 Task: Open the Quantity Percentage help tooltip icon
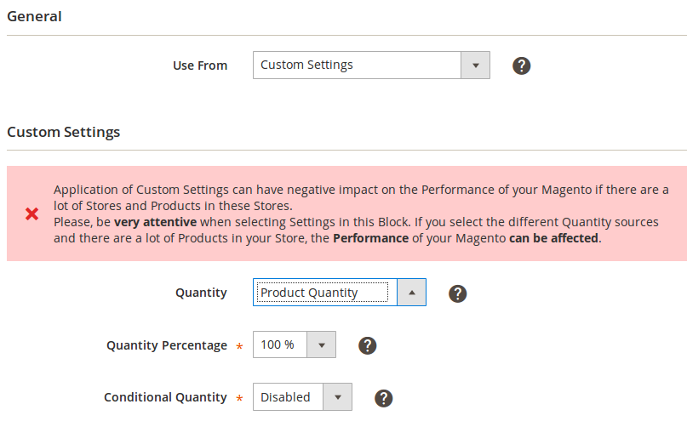[368, 345]
